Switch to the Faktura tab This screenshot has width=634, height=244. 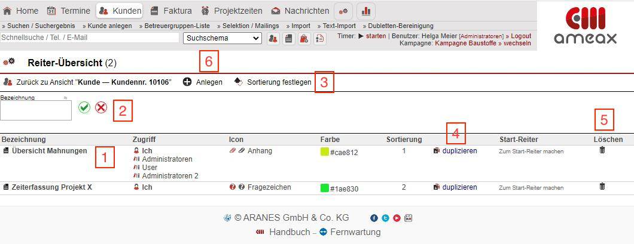point(171,11)
